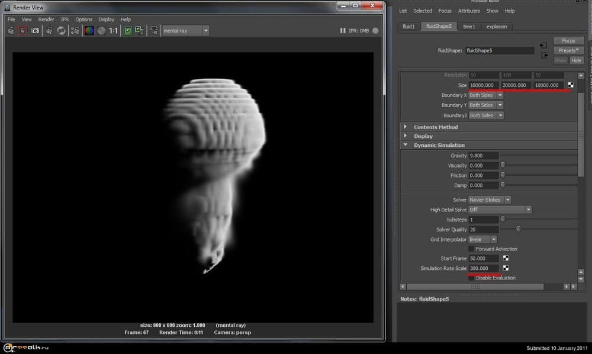Display RGB channels using the color circle icon
Image resolution: width=592 pixels, height=354 pixels.
[89, 31]
